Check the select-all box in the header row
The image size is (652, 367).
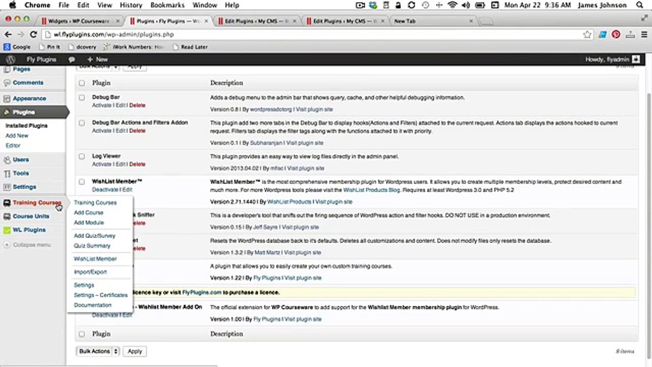pyautogui.click(x=81, y=83)
